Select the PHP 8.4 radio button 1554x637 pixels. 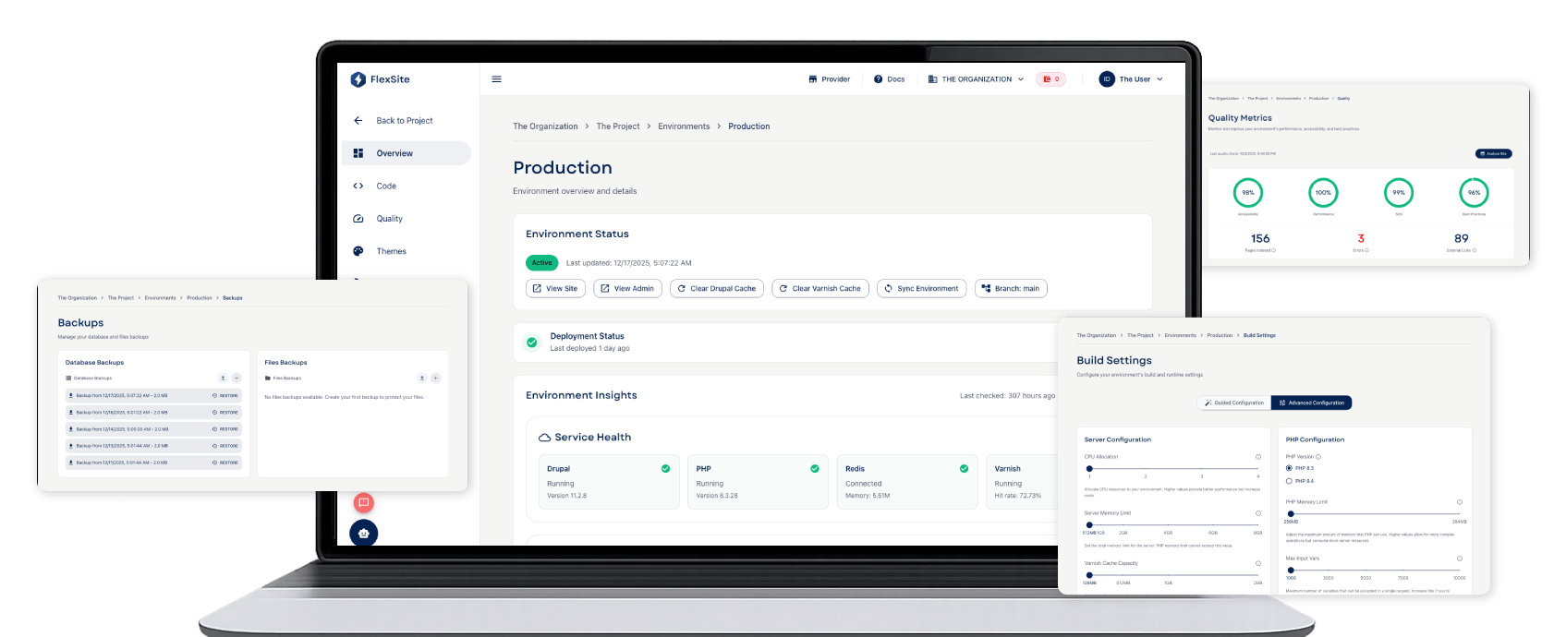point(1289,481)
